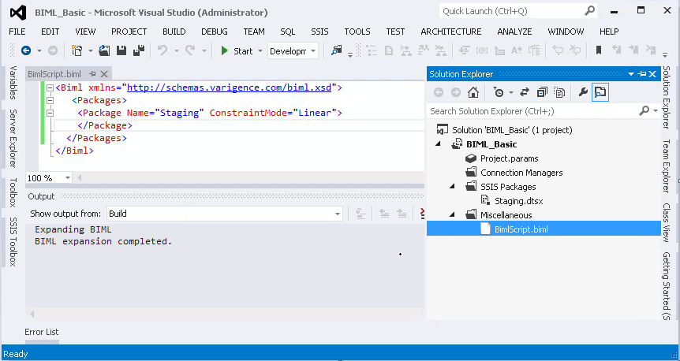The height and width of the screenshot is (361, 680).
Task: Open the Development solution configuration dropdown
Action: coord(293,50)
